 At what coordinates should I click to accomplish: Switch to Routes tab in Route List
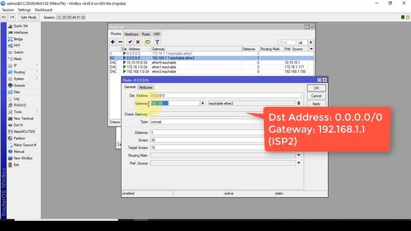coord(116,34)
